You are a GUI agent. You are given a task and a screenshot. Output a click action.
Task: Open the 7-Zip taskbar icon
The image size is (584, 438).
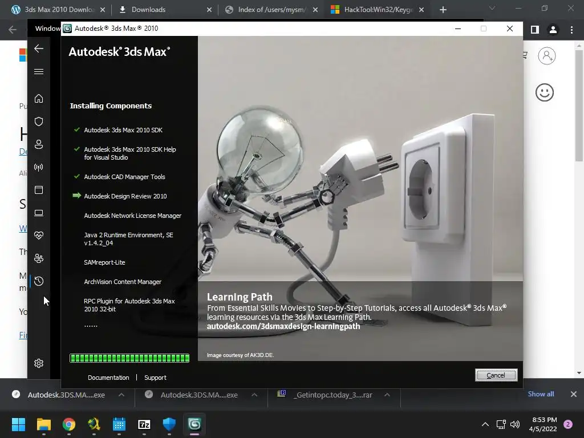[144, 424]
